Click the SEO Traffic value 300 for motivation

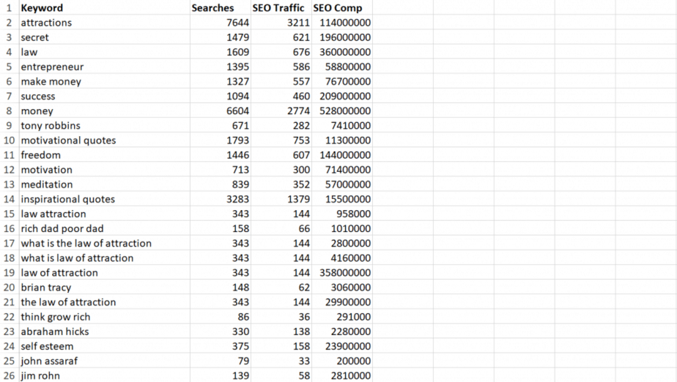[281, 170]
